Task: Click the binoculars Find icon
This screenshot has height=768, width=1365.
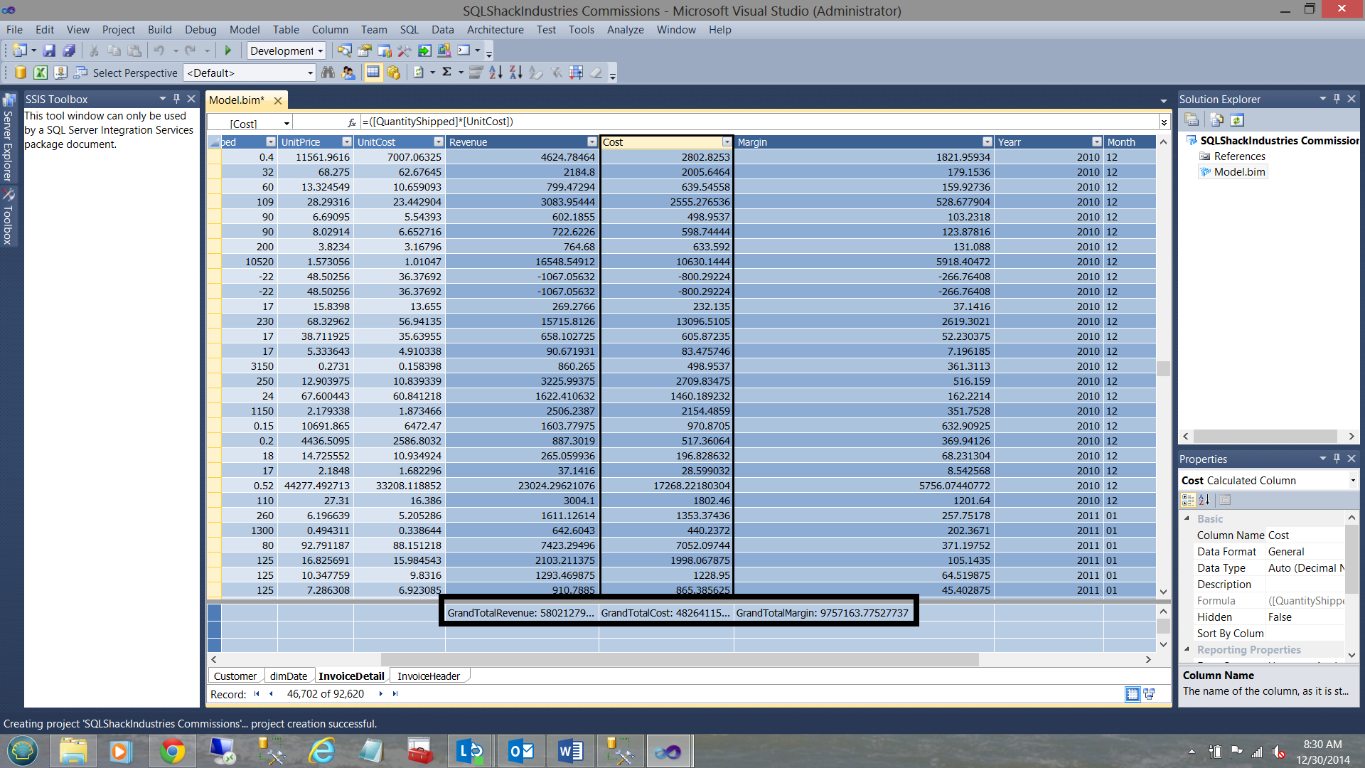Action: (x=328, y=73)
